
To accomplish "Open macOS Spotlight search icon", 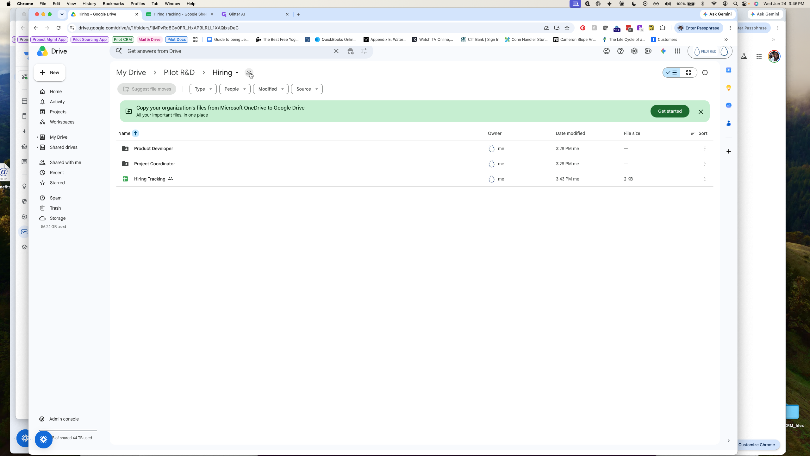I will pos(735,3).
